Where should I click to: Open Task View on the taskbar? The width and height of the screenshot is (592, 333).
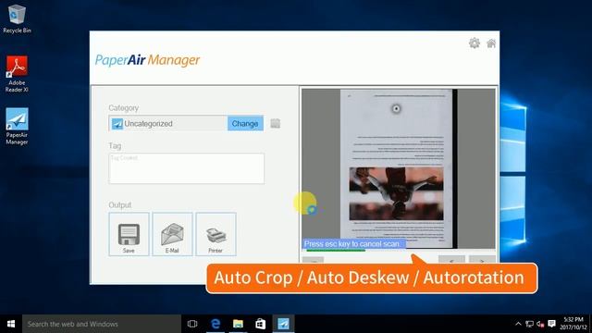tap(192, 324)
